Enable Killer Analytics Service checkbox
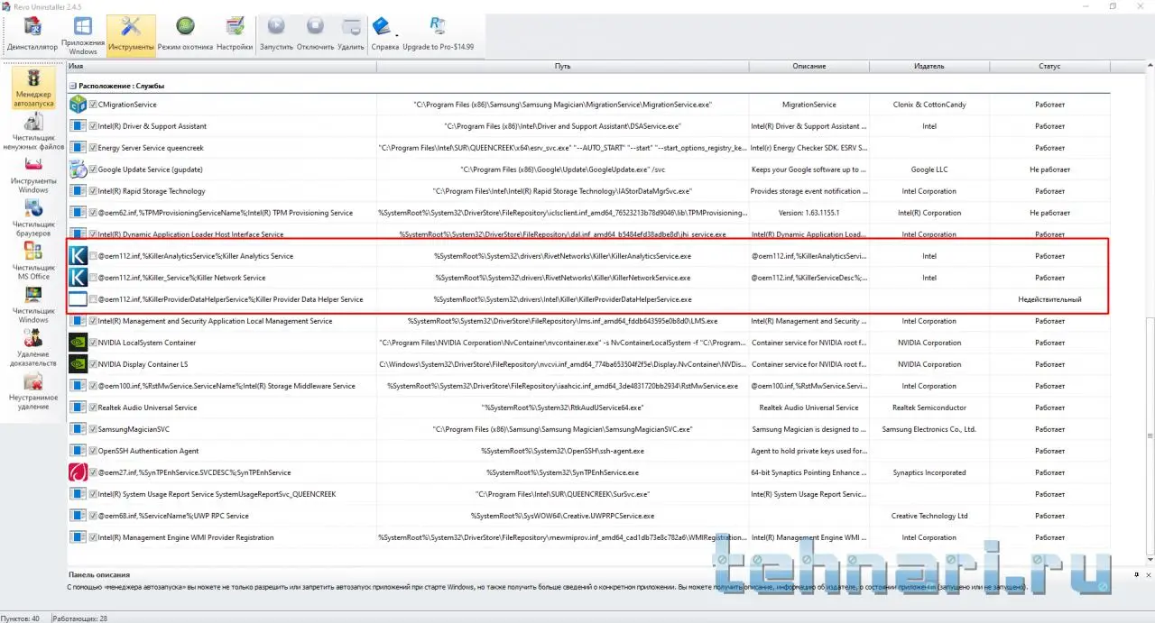Viewport: 1155px width, 623px height. pyautogui.click(x=94, y=256)
